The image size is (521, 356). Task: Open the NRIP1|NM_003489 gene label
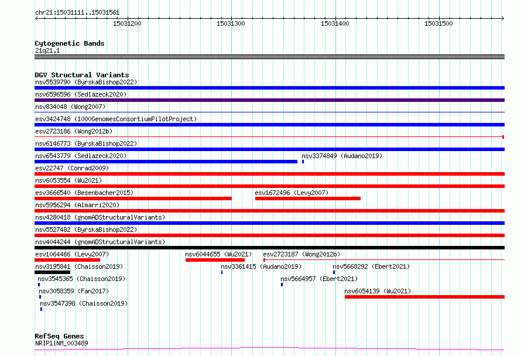click(x=61, y=343)
